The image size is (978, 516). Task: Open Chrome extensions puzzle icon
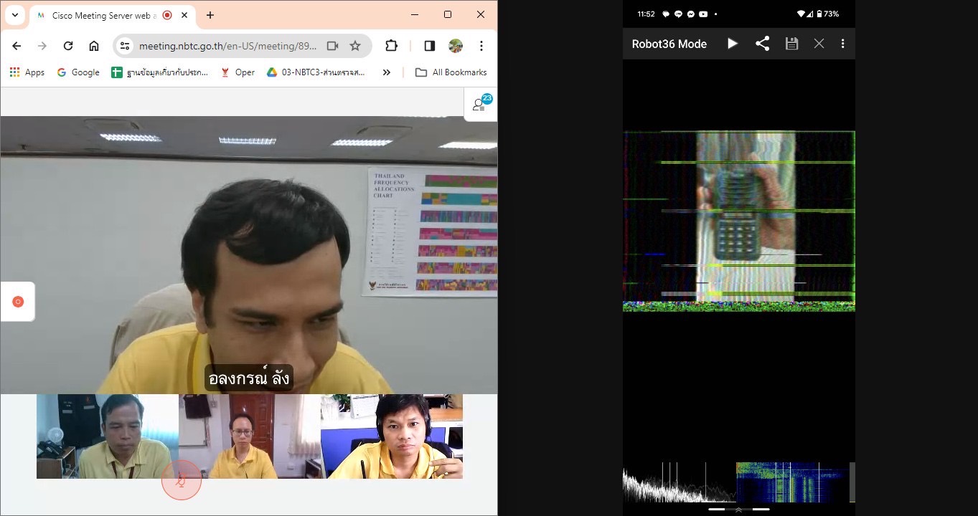[x=391, y=46]
